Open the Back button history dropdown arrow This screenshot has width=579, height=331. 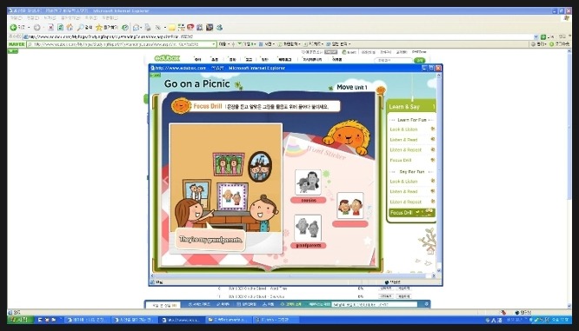29,27
